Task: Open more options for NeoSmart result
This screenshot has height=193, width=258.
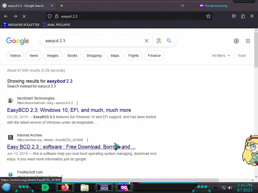Action: coord(77,103)
